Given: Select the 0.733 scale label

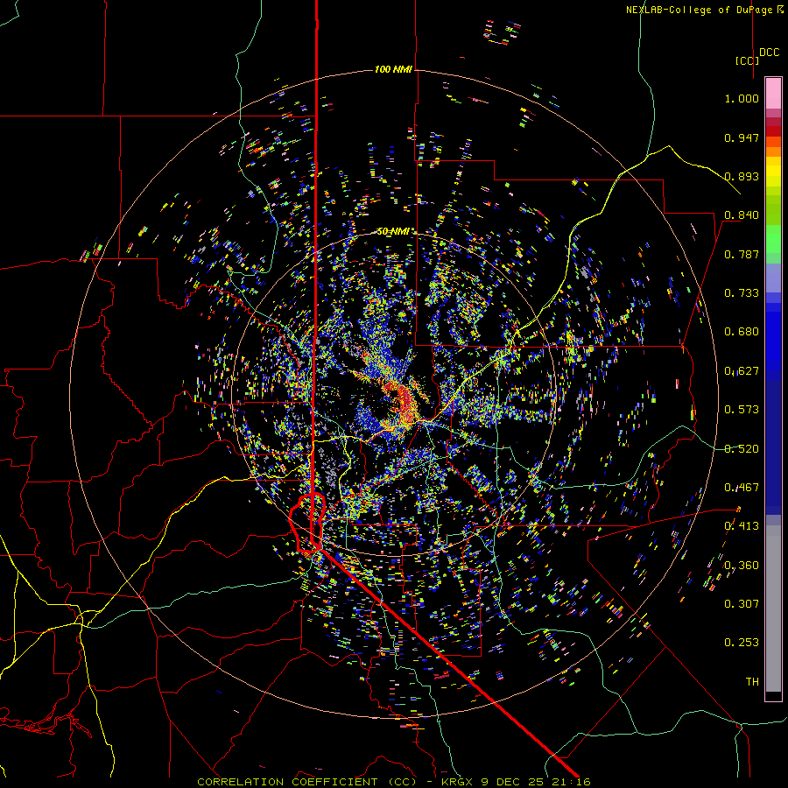Looking at the screenshot, I should (742, 293).
